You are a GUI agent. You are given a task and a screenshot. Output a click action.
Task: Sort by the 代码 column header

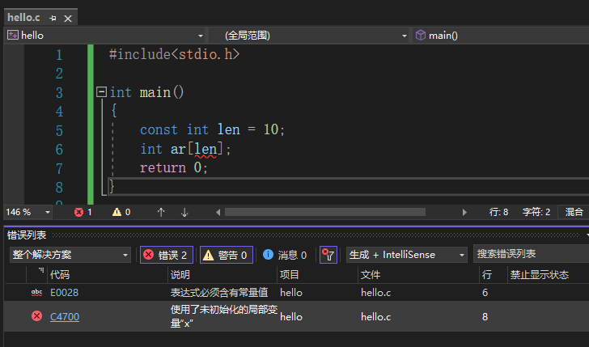pyautogui.click(x=108, y=274)
